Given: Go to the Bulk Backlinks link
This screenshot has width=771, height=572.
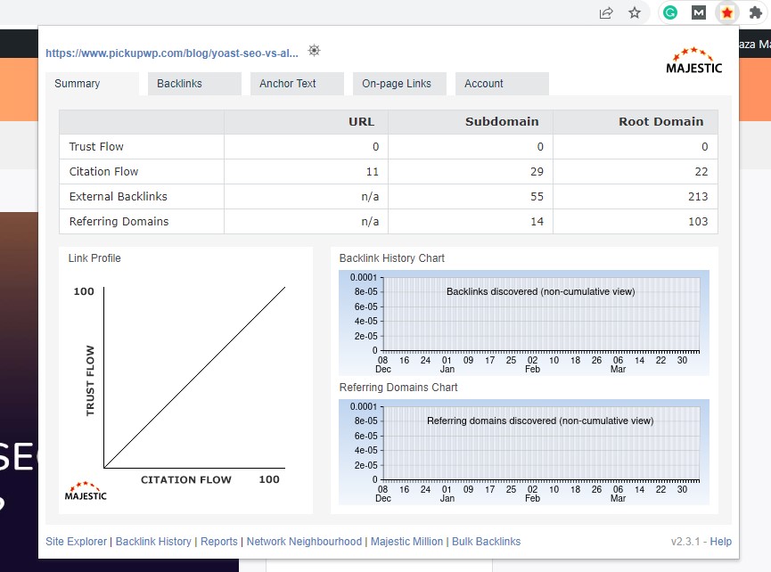Looking at the screenshot, I should (487, 542).
